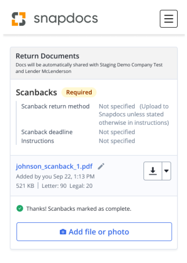187x263 pixels.
Task: Click the Snapdocs logo icon
Action: [x=19, y=19]
